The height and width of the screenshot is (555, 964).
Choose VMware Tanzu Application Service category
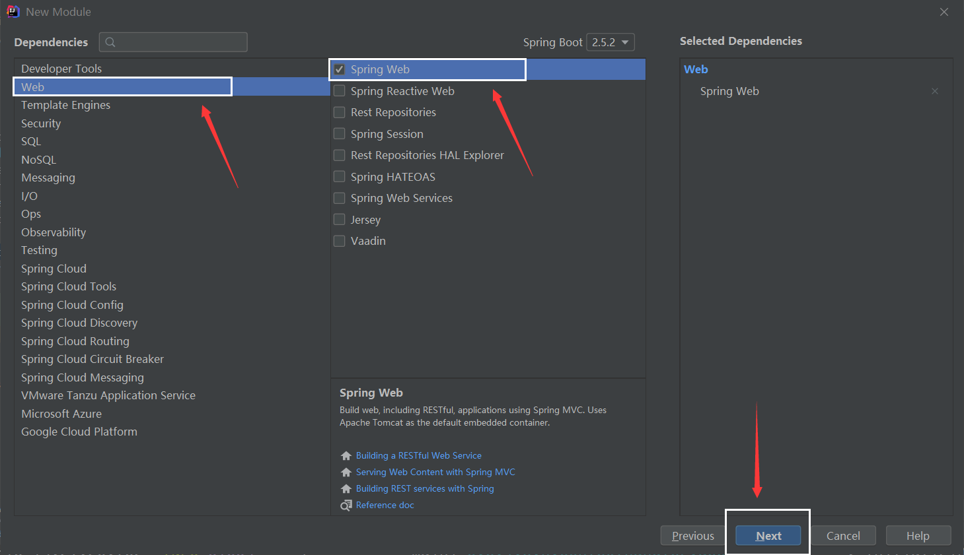(172, 395)
